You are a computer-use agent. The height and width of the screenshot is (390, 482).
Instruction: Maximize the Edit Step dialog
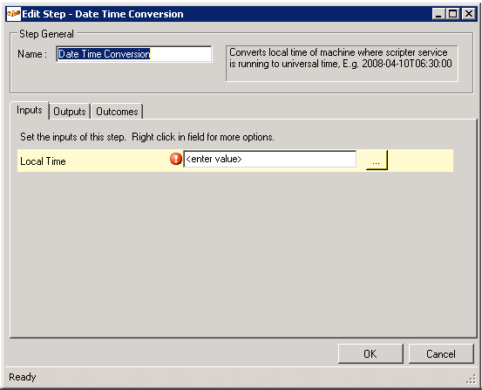click(452, 14)
